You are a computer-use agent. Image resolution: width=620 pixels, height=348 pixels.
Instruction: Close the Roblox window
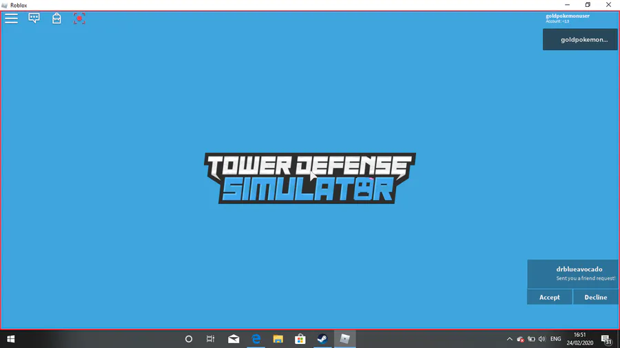pos(608,5)
